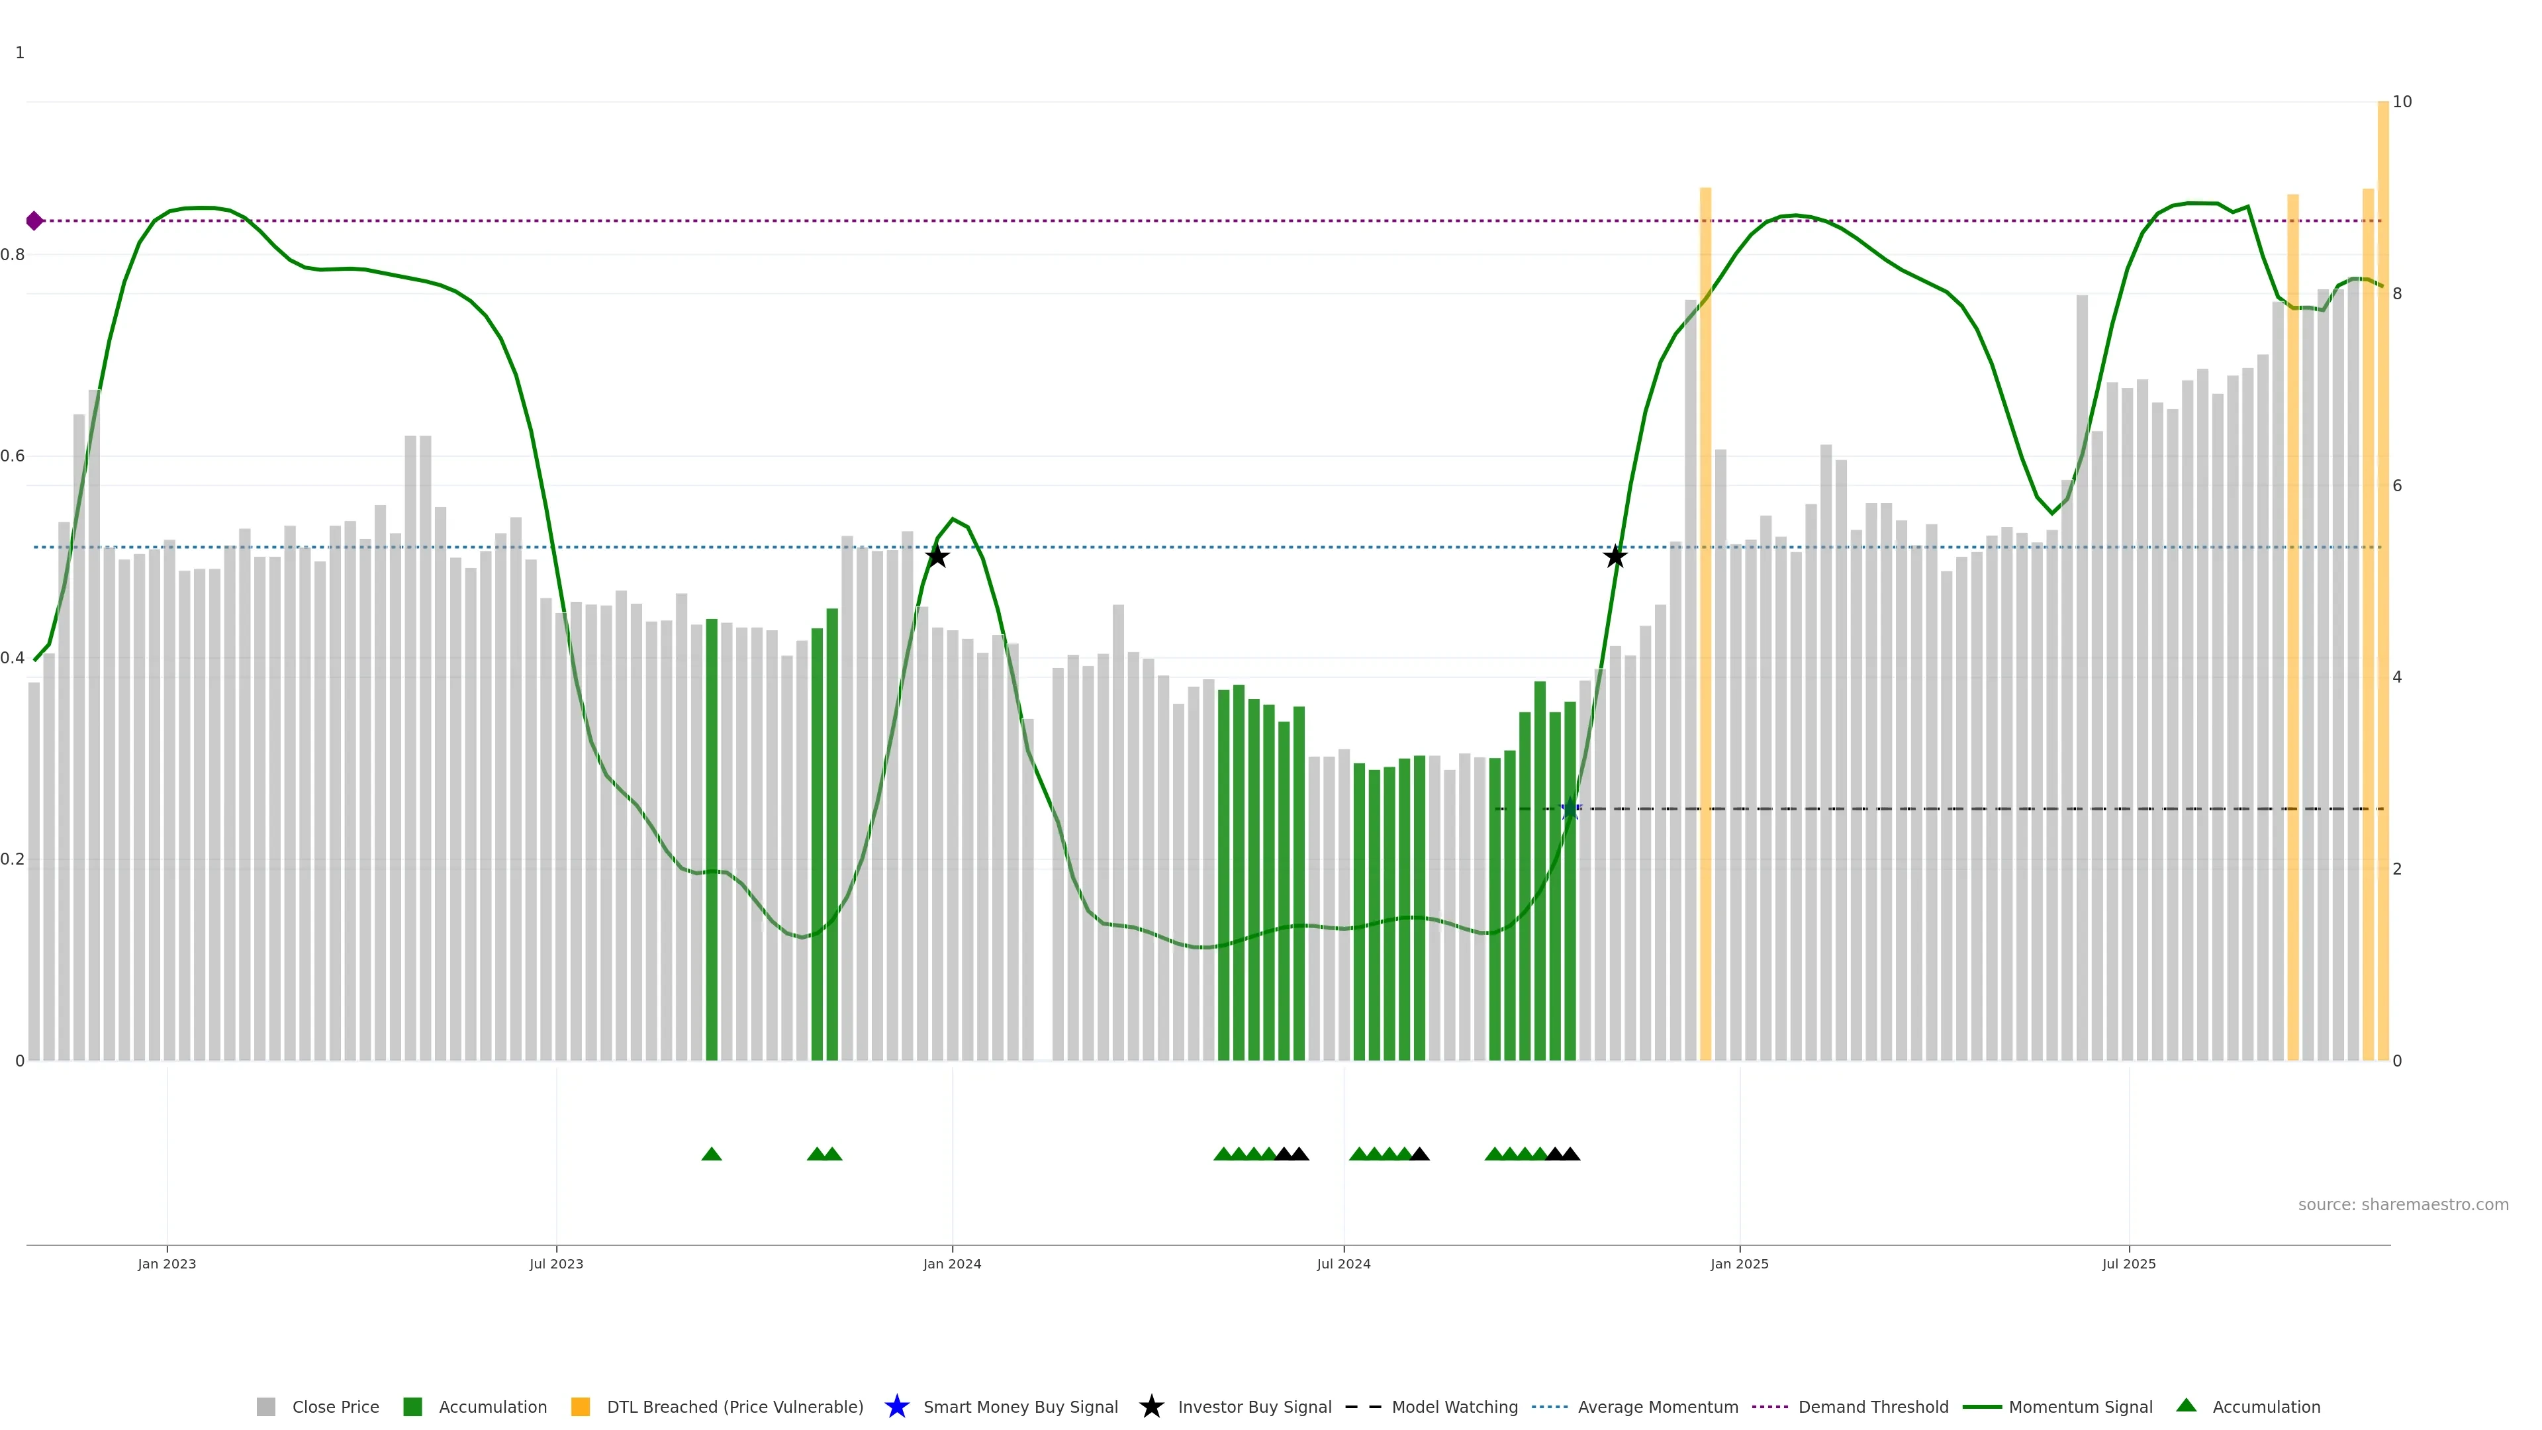
Task: Click the Close Price legend swatch
Action: [x=265, y=1407]
